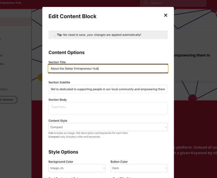This screenshot has width=217, height=178.
Task: Click the Background Color chevron arrow
Action: pyautogui.click(x=104, y=168)
